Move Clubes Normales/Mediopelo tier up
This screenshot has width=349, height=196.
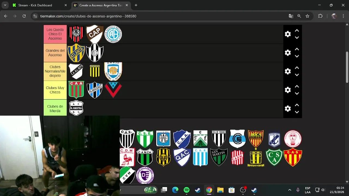tap(297, 68)
